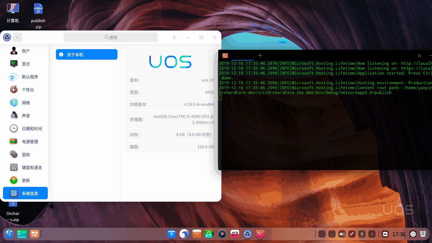Open Control Center gear icon in dock
432x243 pixels.
click(248, 234)
